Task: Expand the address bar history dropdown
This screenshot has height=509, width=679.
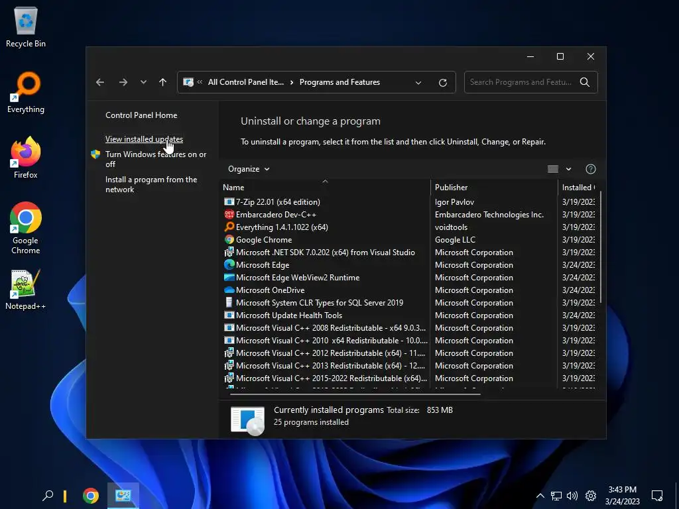Action: pyautogui.click(x=418, y=83)
